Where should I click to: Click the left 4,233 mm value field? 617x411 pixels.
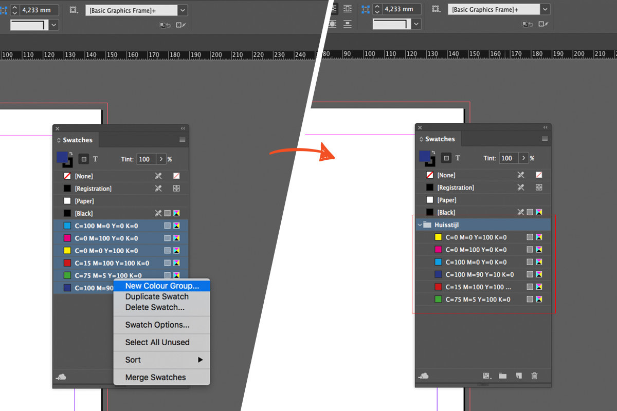tap(40, 10)
